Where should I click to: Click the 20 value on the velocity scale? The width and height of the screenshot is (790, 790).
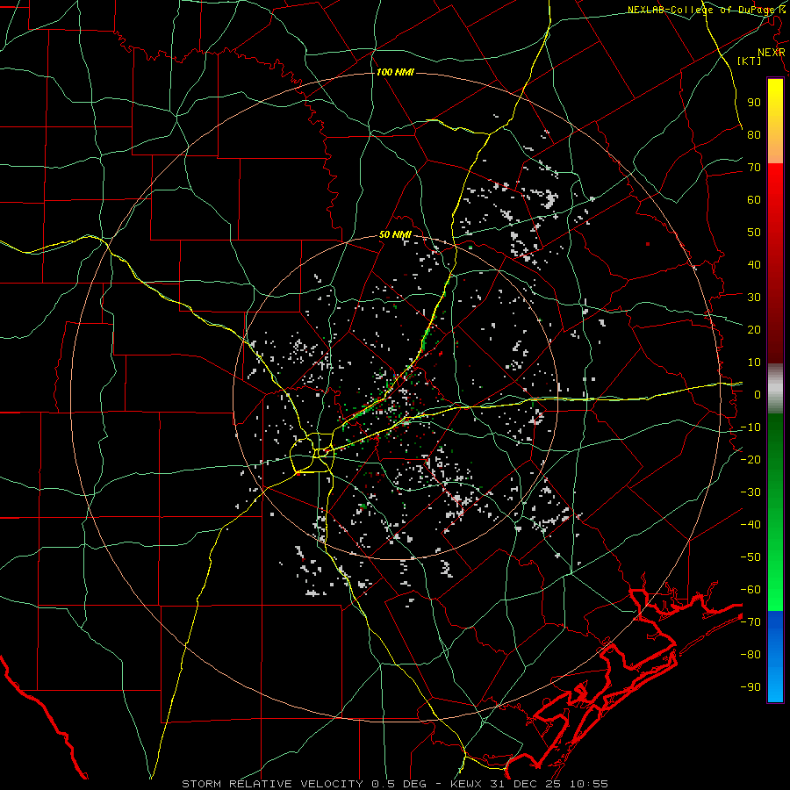[x=754, y=330]
